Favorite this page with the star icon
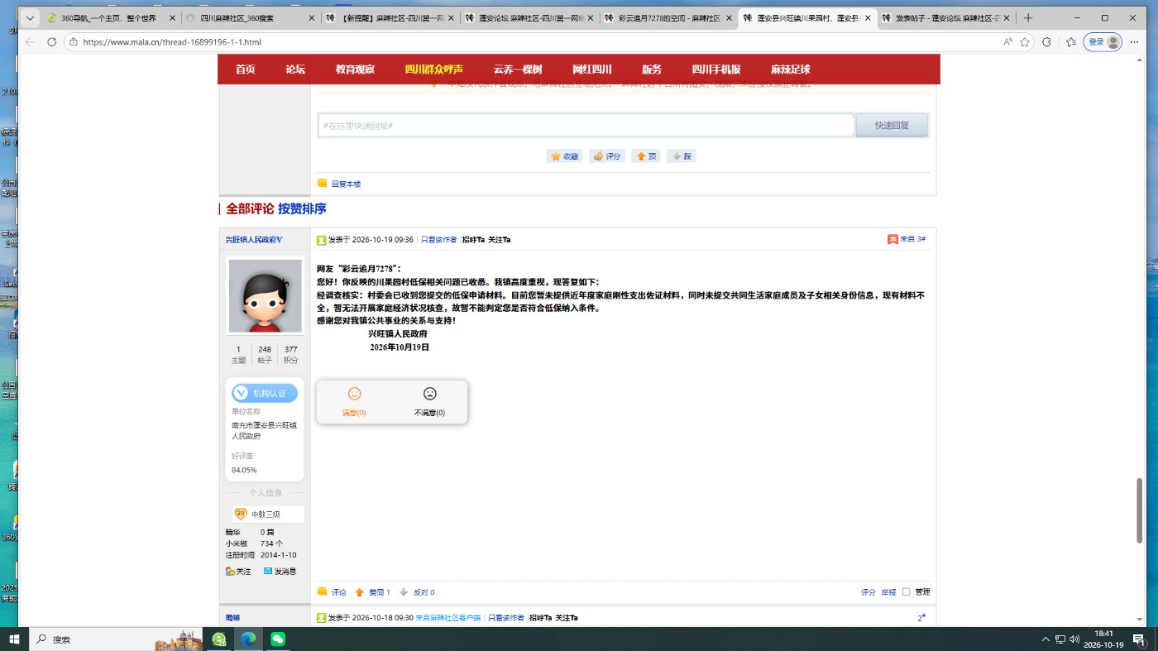The image size is (1158, 651). [1025, 41]
